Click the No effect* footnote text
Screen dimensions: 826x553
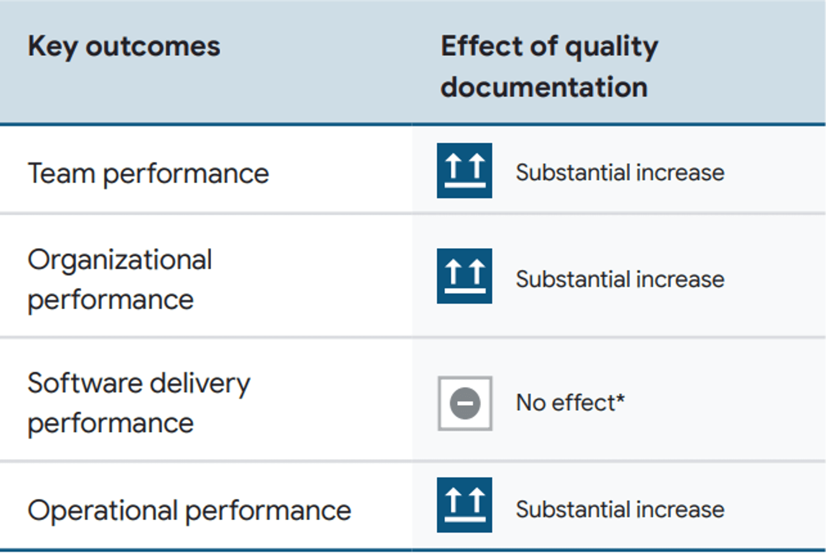pos(570,402)
